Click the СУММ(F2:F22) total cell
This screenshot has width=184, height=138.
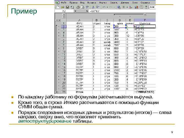point(145,92)
